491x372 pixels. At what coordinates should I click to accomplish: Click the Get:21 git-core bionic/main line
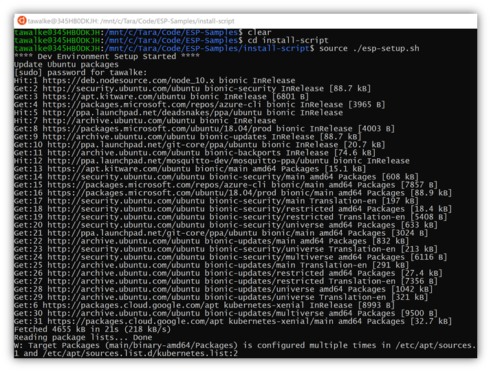pos(221,233)
